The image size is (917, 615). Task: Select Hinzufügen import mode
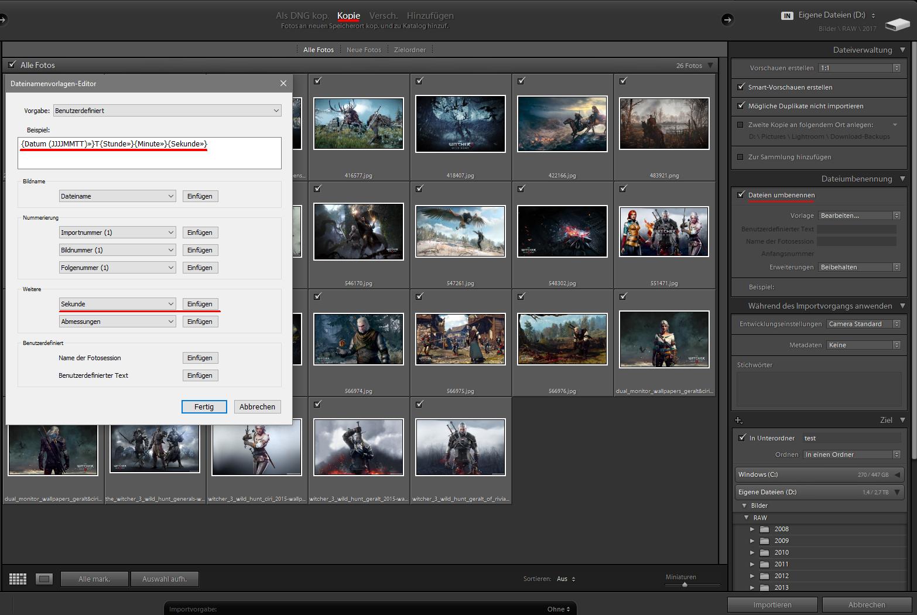click(430, 16)
